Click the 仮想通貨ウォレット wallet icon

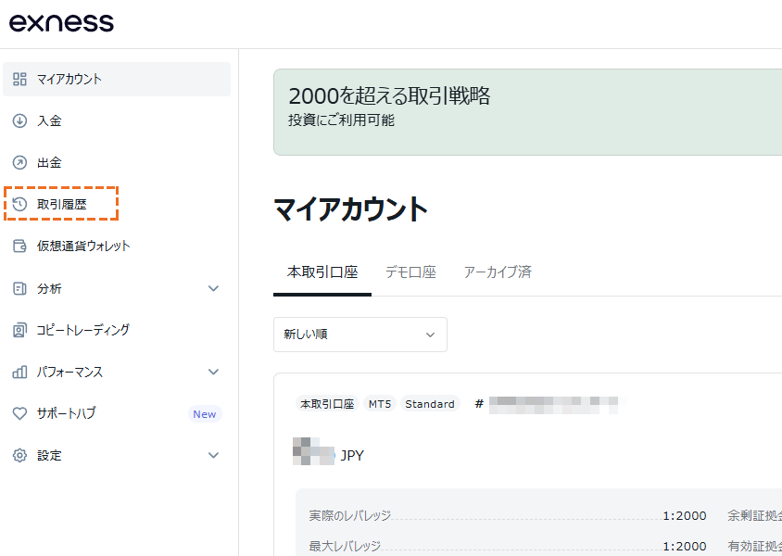19,246
